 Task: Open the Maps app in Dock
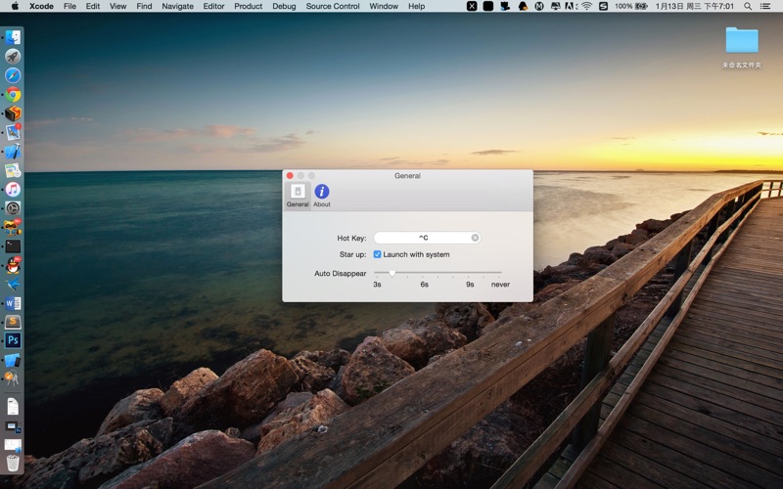tap(13, 170)
